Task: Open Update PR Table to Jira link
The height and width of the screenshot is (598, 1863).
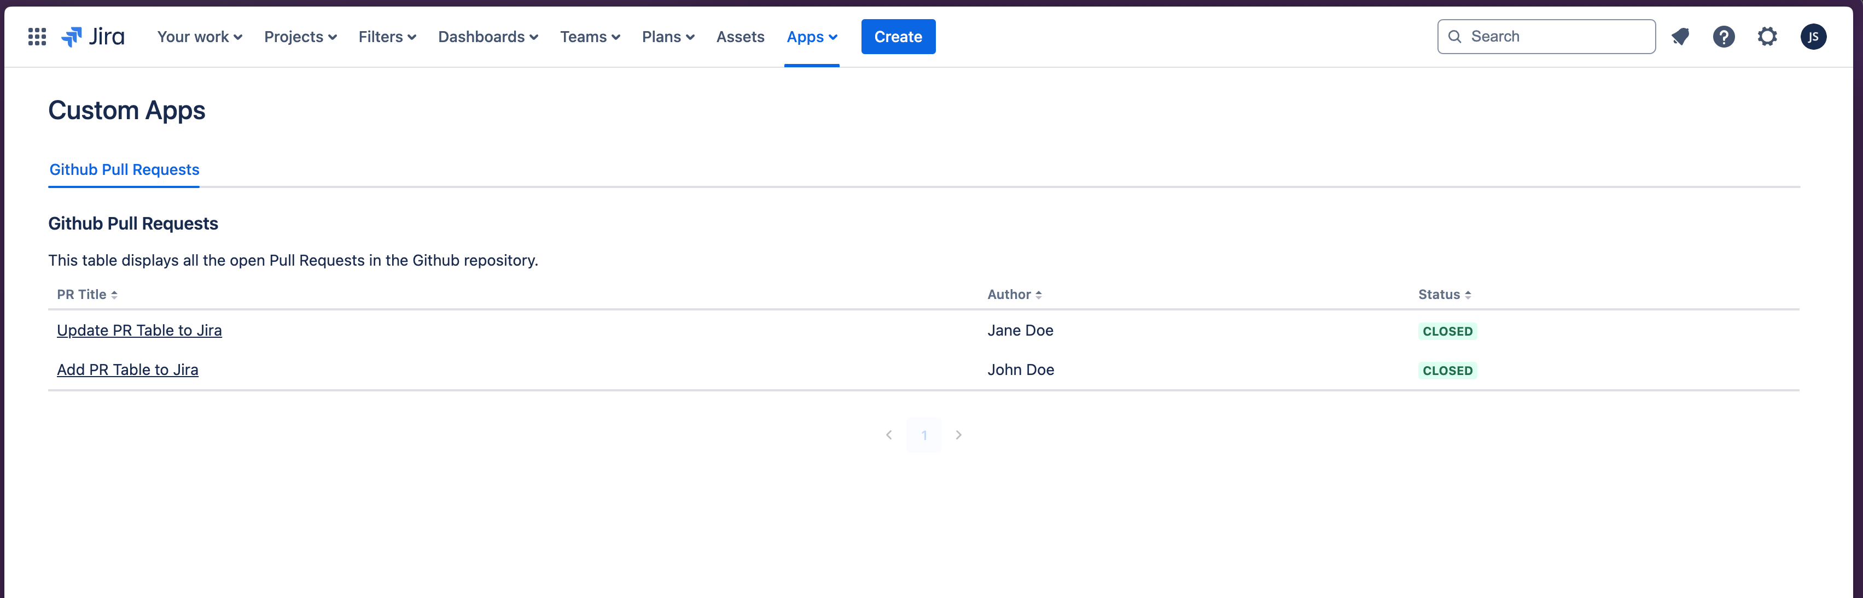Action: tap(140, 330)
